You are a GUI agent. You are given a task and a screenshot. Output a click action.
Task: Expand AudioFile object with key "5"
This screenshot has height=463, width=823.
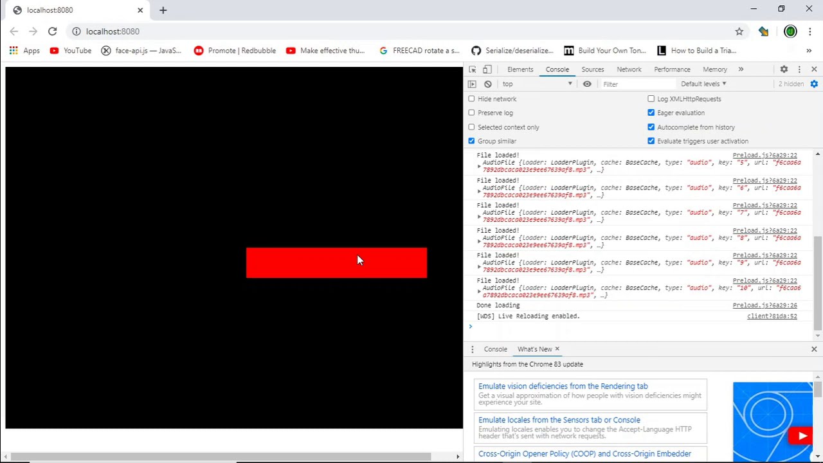tap(479, 167)
